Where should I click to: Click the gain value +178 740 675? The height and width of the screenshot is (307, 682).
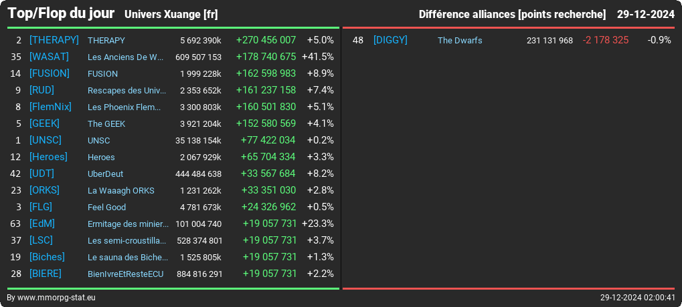point(266,57)
